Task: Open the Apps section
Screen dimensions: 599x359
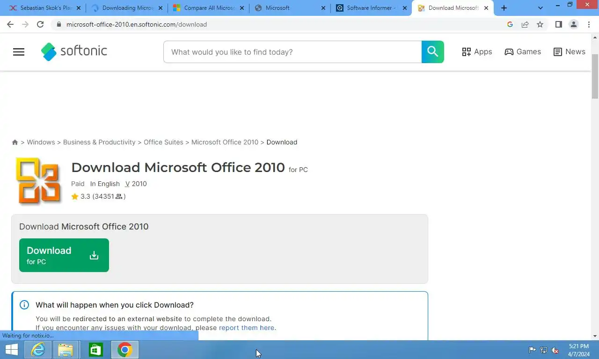Action: [x=477, y=52]
